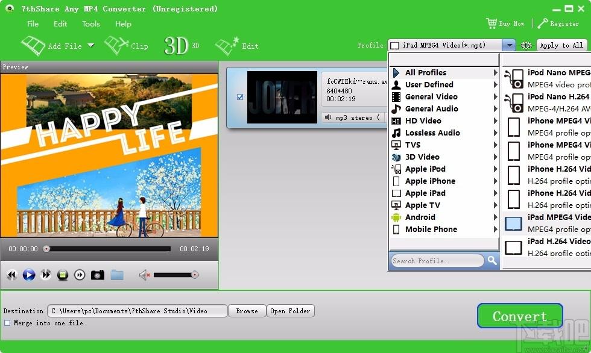Viewport: 591px width, 353px height.
Task: Toggle the JOKER video file checkbox
Action: click(x=240, y=97)
